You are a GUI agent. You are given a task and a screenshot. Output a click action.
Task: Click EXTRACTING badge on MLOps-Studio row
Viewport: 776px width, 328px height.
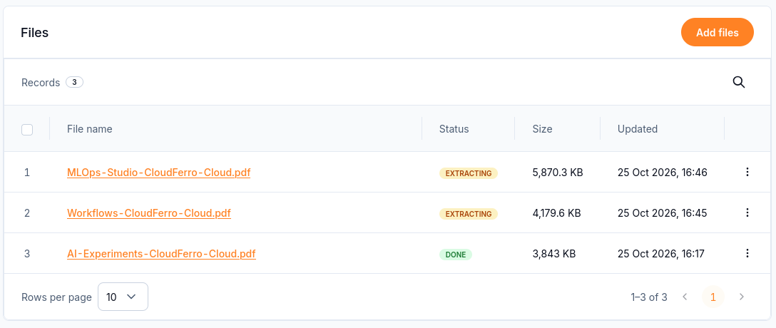point(468,173)
